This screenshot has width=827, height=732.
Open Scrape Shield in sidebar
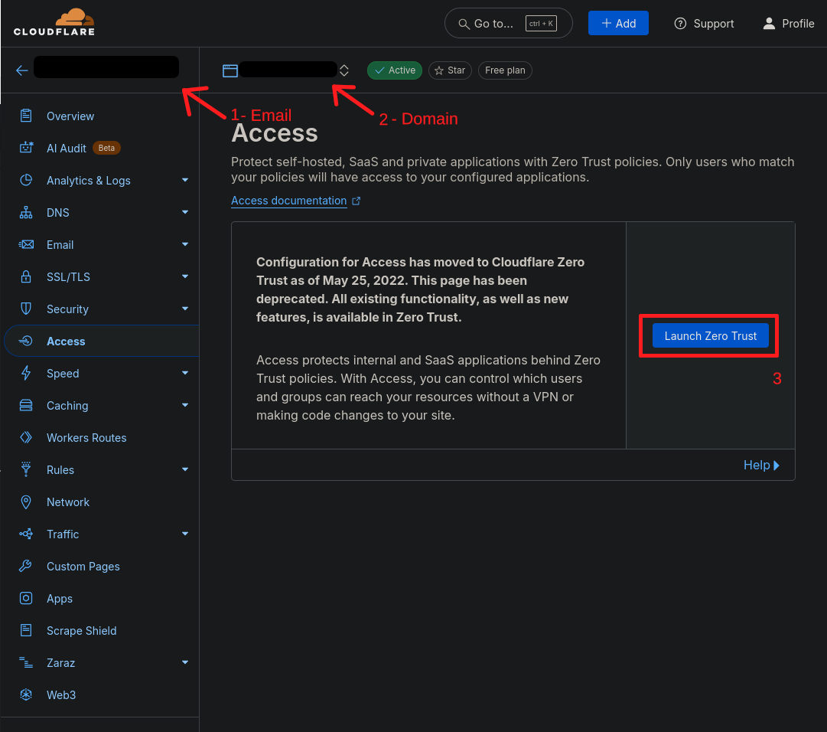(x=101, y=631)
